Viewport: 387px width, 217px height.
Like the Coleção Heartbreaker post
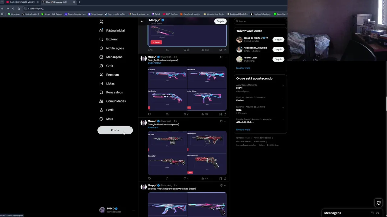pos(186,178)
